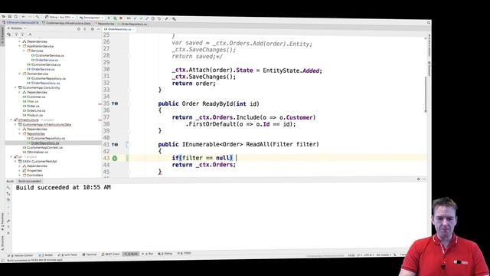Click the gutter implements icon on line 35
The width and height of the screenshot is (490, 276).
115,103
